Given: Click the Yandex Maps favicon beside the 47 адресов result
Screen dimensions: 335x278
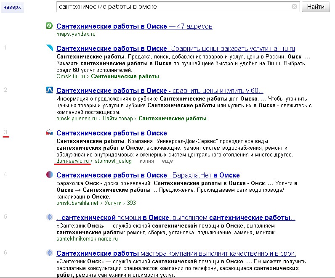Looking at the screenshot, I should [x=49, y=26].
